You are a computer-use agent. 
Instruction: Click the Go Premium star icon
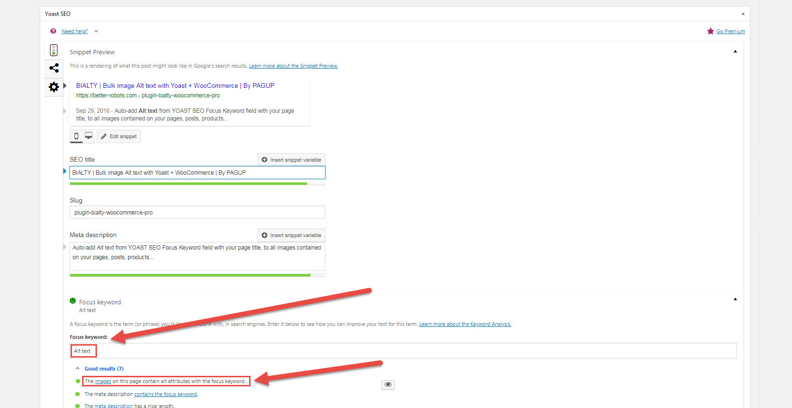coord(710,31)
